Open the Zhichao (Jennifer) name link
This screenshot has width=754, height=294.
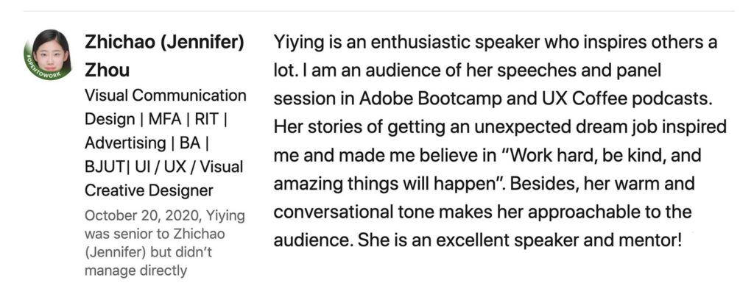[x=164, y=43]
